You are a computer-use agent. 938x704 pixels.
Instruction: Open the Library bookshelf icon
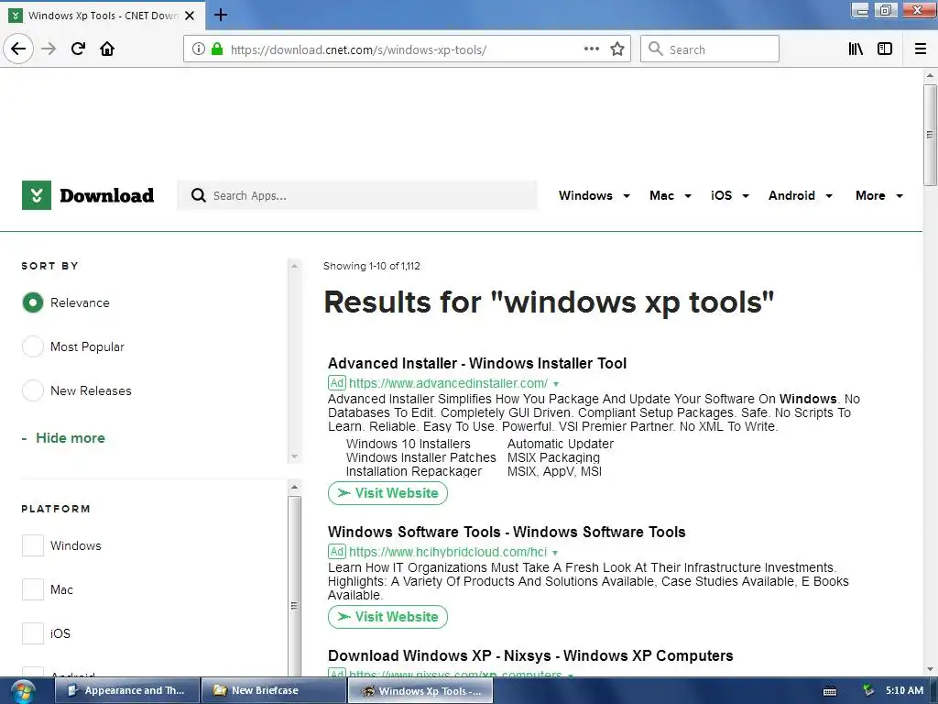coord(856,49)
